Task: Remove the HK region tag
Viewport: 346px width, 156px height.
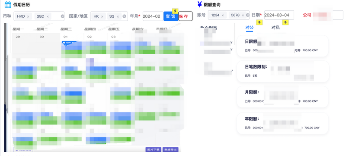Action: tap(102, 16)
